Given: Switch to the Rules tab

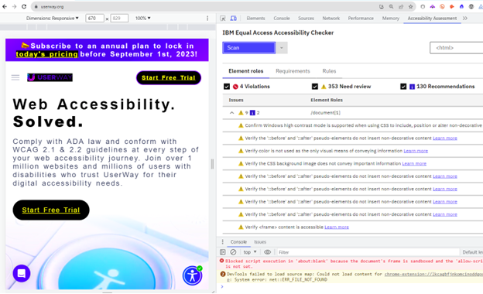Looking at the screenshot, I should point(329,71).
